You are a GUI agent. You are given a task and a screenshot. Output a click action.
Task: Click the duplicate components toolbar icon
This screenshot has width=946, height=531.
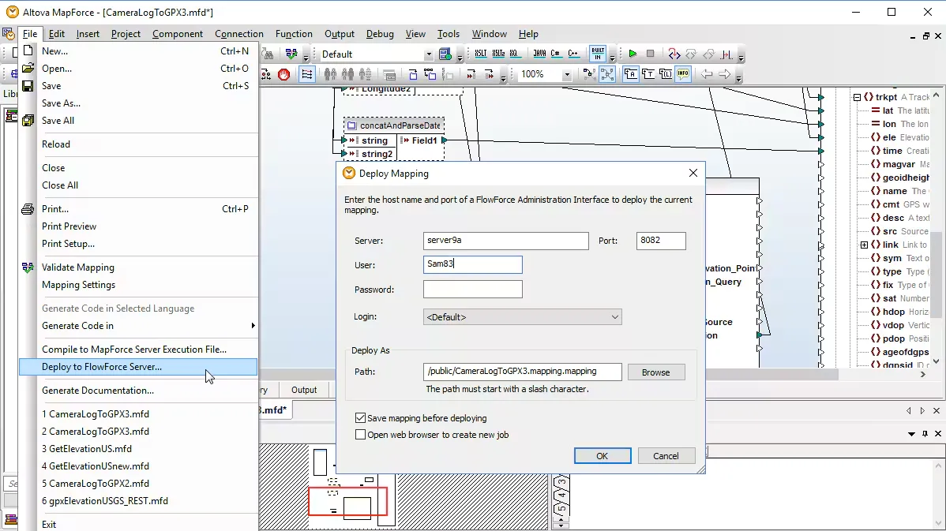(x=430, y=74)
